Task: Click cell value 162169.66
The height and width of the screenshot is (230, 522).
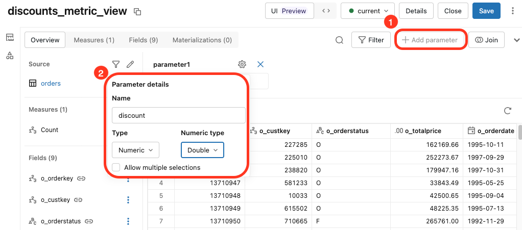Action: (x=442, y=145)
